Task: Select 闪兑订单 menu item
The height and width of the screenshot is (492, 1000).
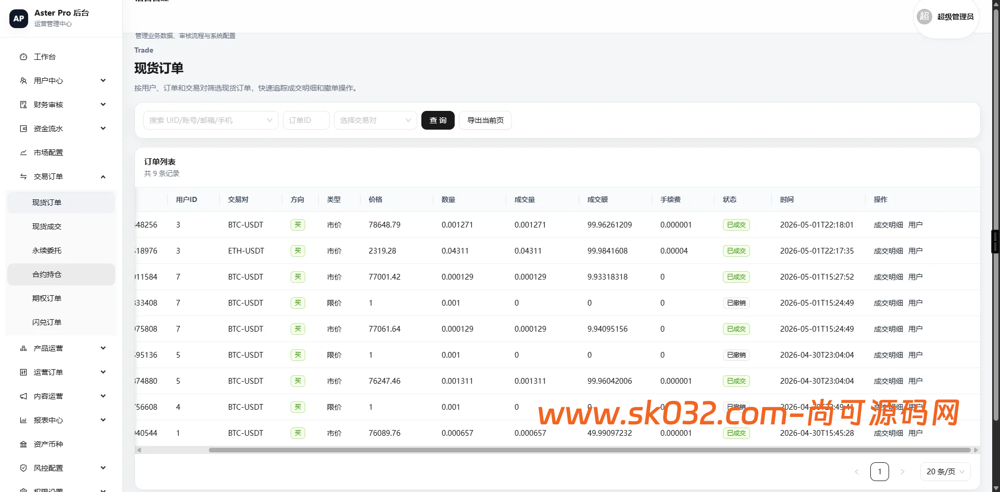Action: coord(61,322)
